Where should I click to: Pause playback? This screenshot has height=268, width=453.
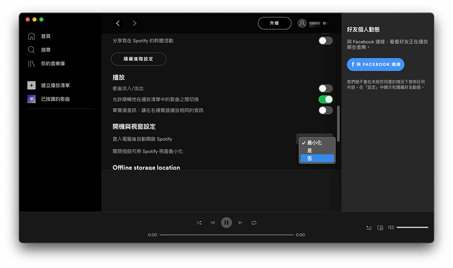point(226,223)
